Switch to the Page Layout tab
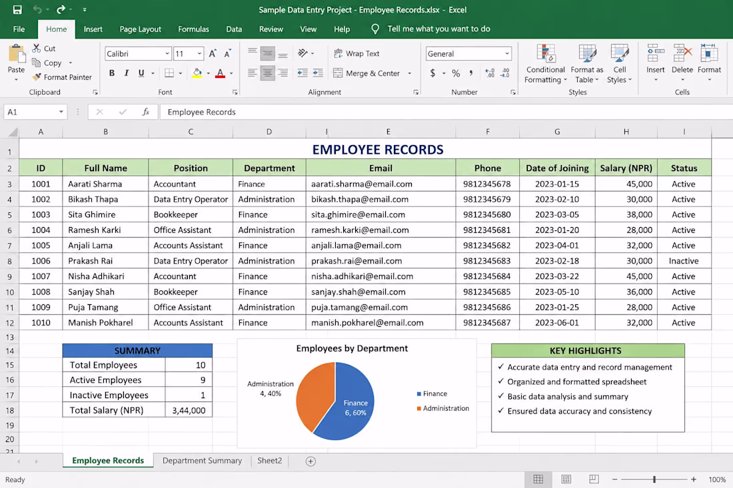This screenshot has height=488, width=733. 140,29
